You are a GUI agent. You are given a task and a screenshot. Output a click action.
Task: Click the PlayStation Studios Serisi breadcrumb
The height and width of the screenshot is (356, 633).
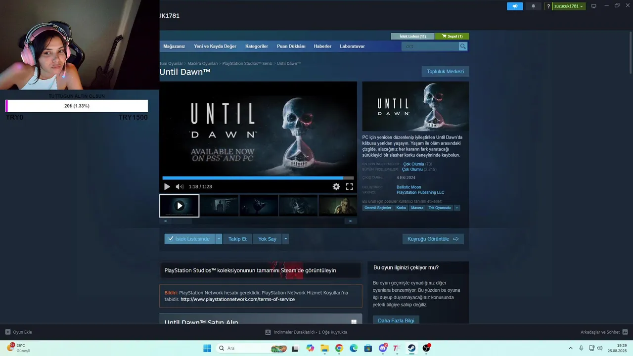tap(247, 64)
